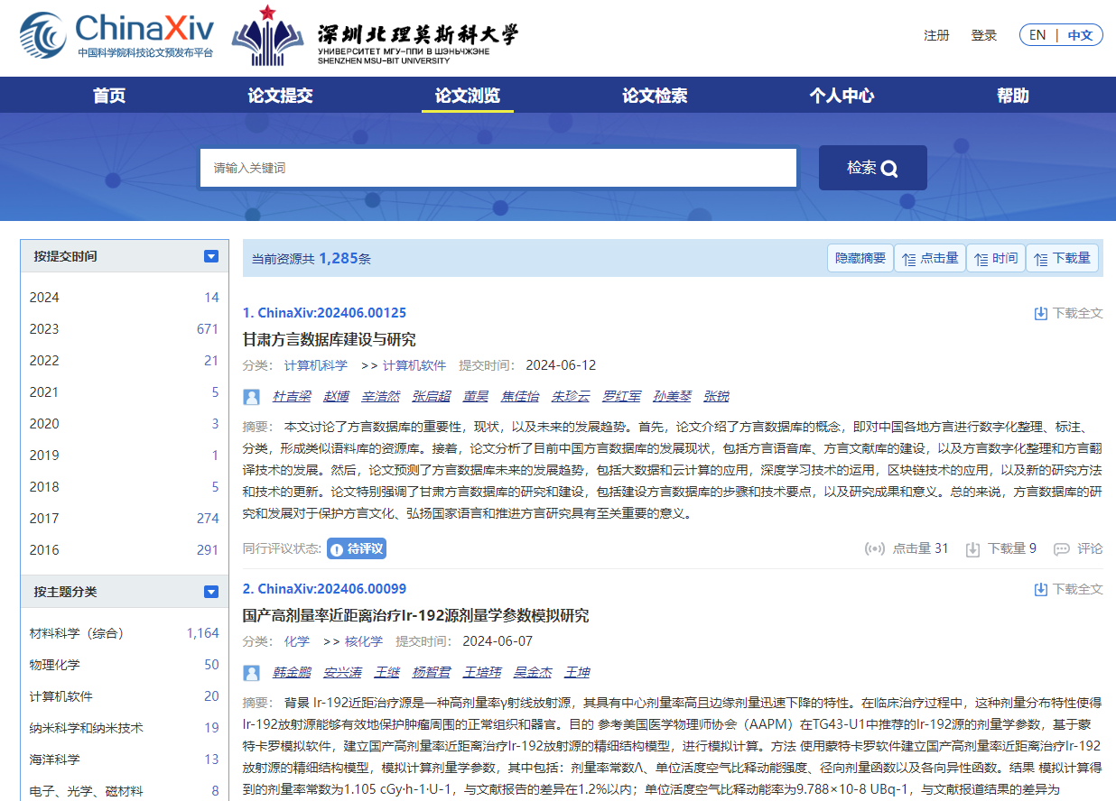Click the hit count icon showing 31
Viewport: 1116px width, 801px height.
pos(874,548)
